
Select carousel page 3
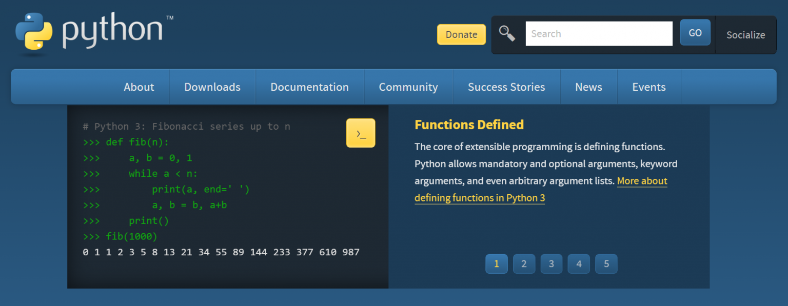pos(551,263)
